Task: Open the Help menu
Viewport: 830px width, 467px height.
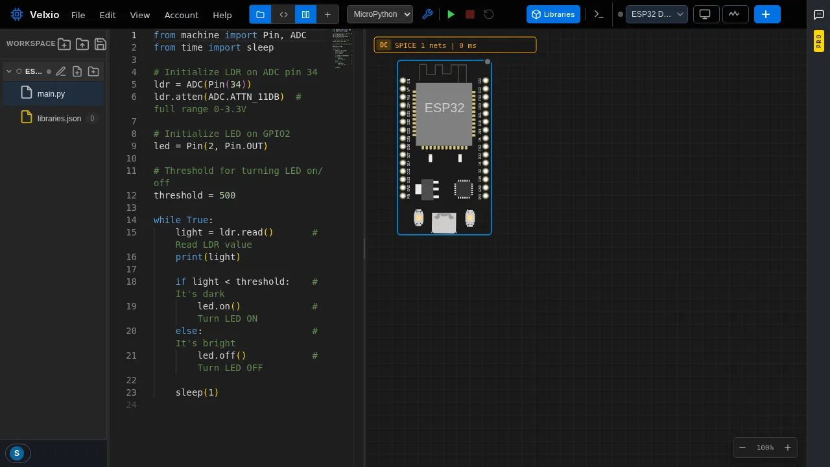Action: 222,15
